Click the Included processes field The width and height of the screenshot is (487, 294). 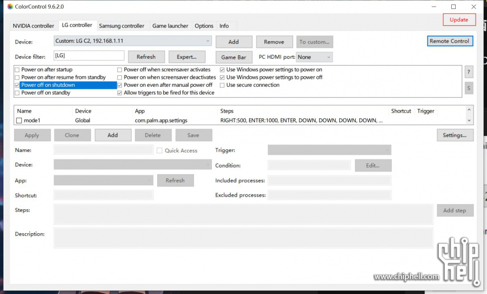pyautogui.click(x=329, y=180)
